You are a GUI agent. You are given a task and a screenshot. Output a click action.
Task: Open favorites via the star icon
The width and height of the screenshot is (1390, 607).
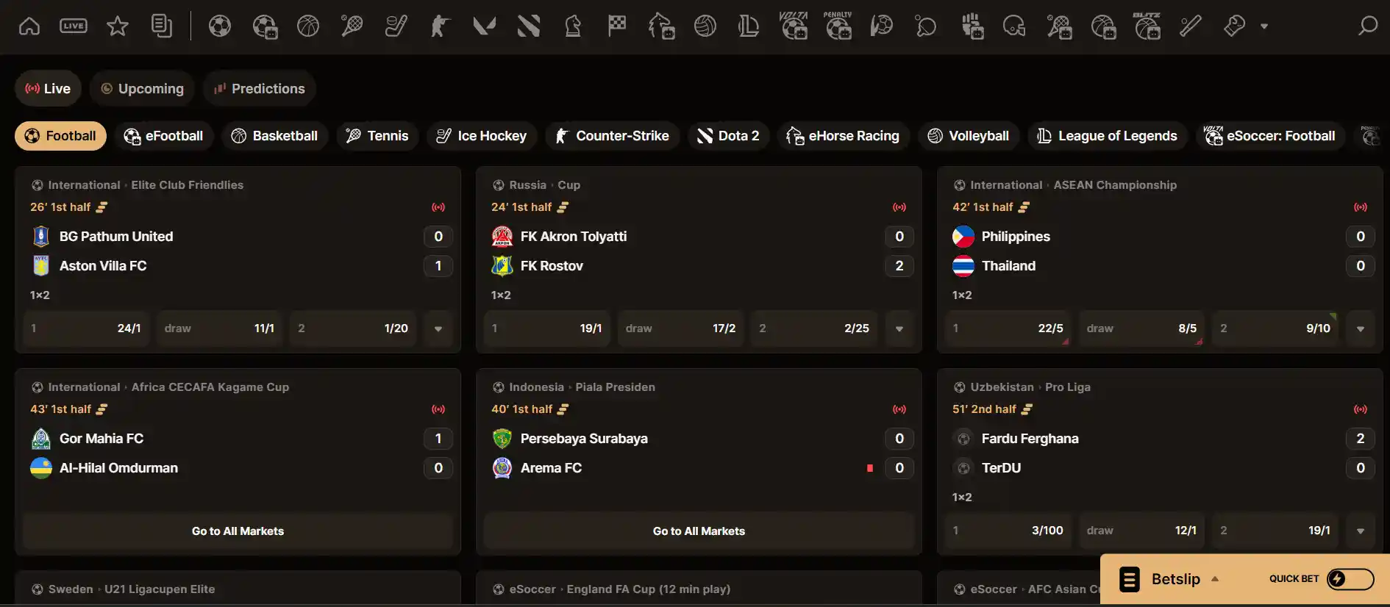(118, 26)
